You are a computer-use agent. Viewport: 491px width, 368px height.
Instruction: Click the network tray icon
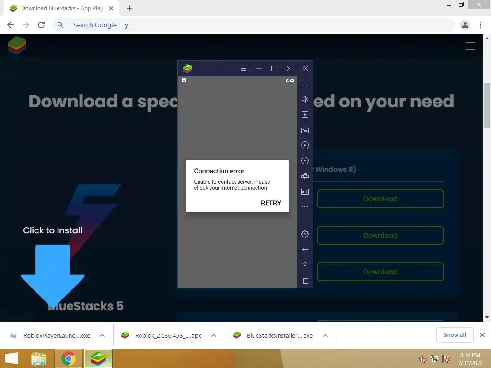tap(434, 359)
